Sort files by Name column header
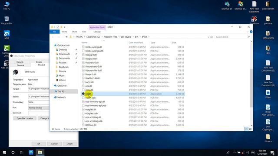Viewport: 278px width, 156px height. [84, 42]
